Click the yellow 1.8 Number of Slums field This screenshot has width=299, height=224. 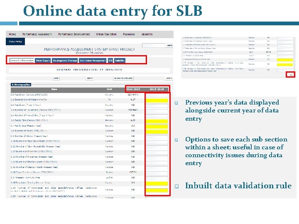[157, 131]
